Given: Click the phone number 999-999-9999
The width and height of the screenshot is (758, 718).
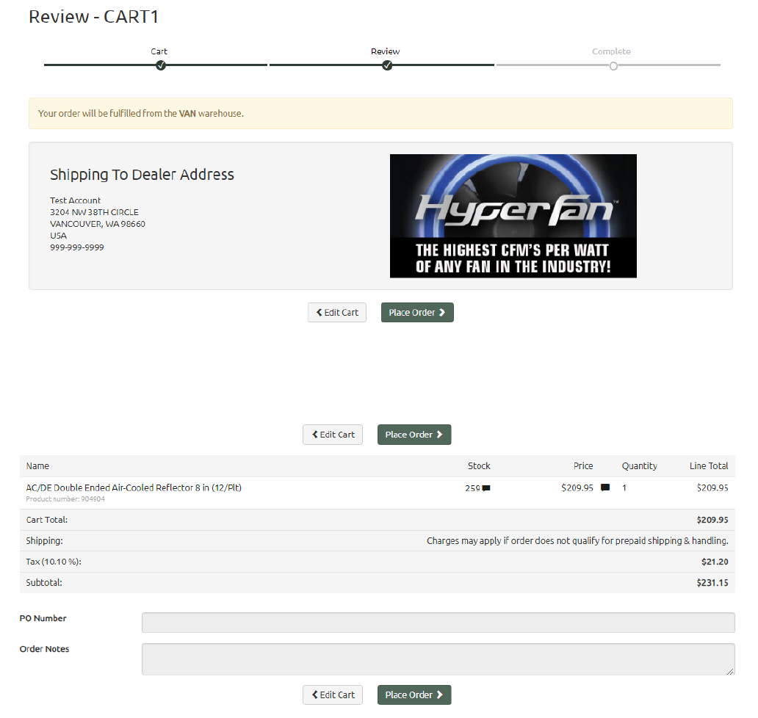Looking at the screenshot, I should pyautogui.click(x=77, y=247).
